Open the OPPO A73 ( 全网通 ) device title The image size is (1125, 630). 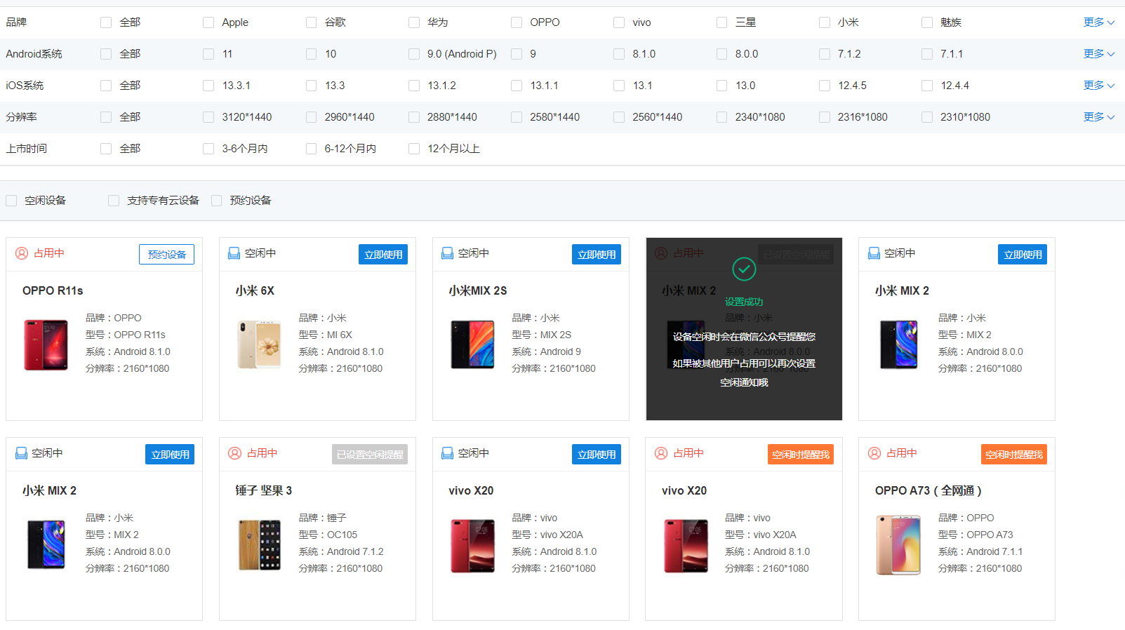pos(928,490)
